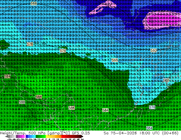Click the legend value '0' under yellow
Screen dimensions: 181x140
[x=46, y=139]
